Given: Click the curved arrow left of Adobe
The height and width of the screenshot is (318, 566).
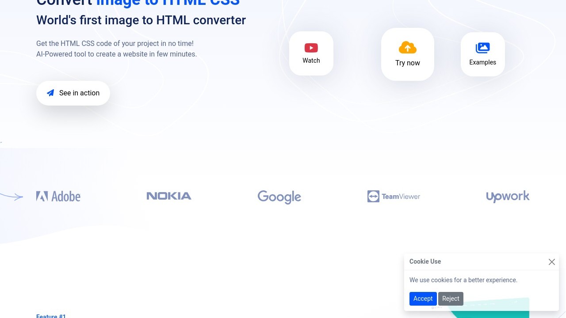Looking at the screenshot, I should click(x=12, y=197).
